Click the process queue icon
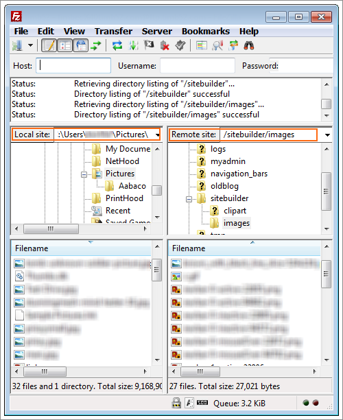This screenshot has height=420, width=343. [x=133, y=45]
